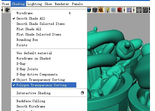The image size is (155, 111).
Task: Click the blue isolate select frame icon
Action: pyautogui.click(x=129, y=10)
